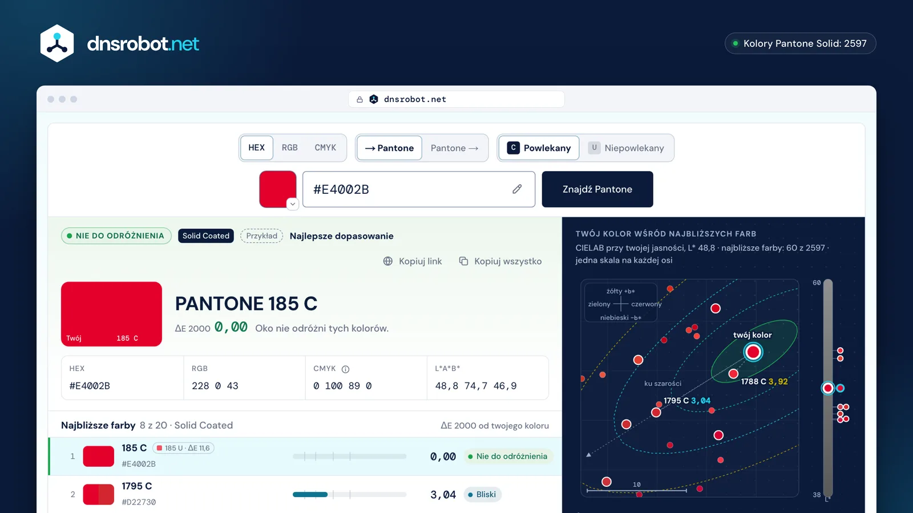Click the 1795 C point on chart
The height and width of the screenshot is (513, 913).
coord(656,412)
